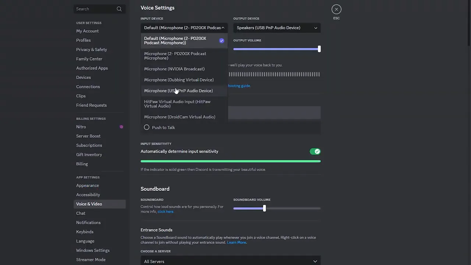Go to Billing settings
471x265 pixels.
[x=99, y=164]
